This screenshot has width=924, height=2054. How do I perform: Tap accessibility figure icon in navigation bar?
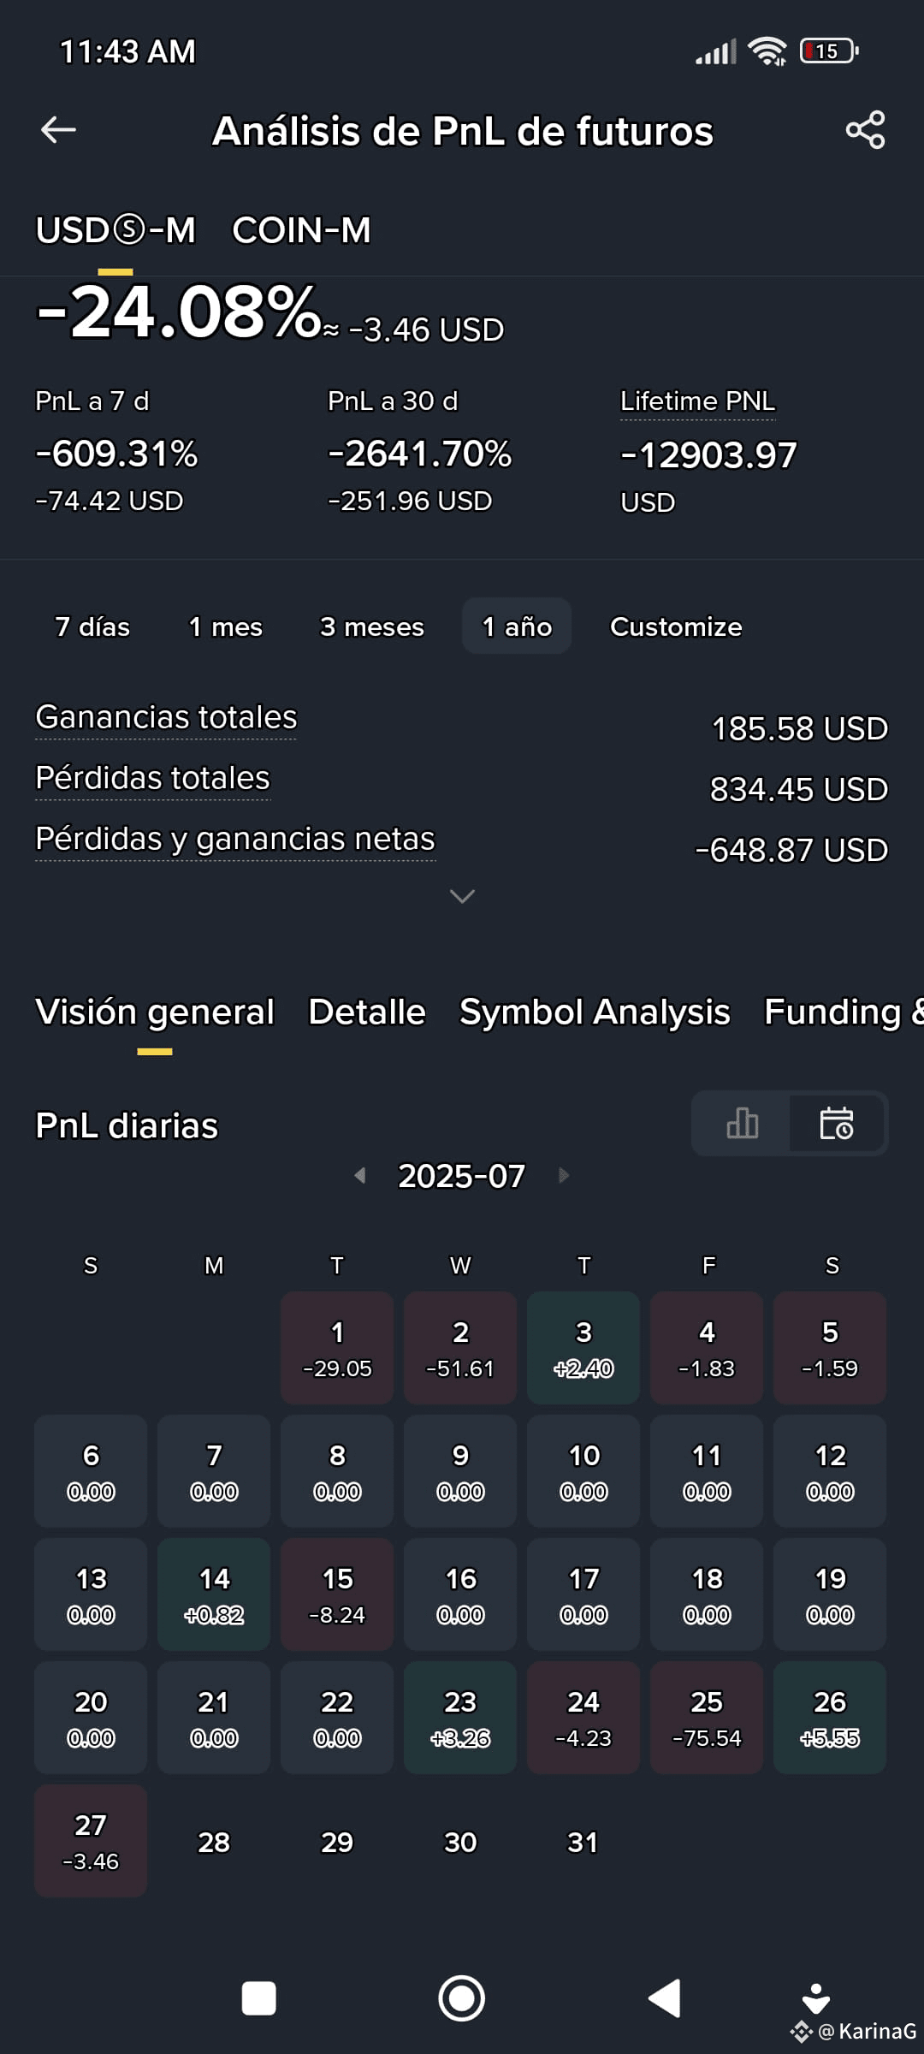(815, 1998)
